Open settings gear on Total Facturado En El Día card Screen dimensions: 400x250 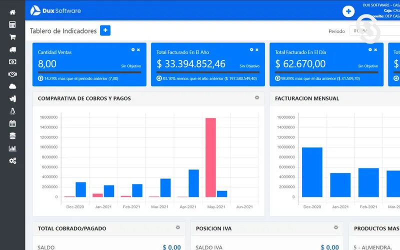[370, 49]
